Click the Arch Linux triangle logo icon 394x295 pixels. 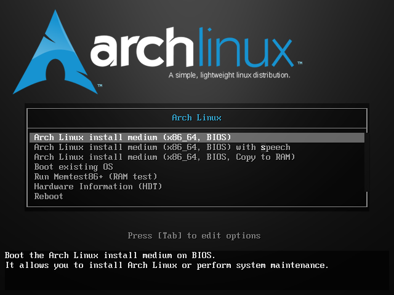click(x=55, y=53)
